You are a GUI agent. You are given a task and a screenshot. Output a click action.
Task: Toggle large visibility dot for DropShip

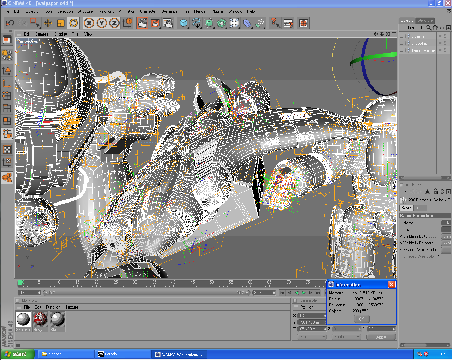click(x=440, y=43)
